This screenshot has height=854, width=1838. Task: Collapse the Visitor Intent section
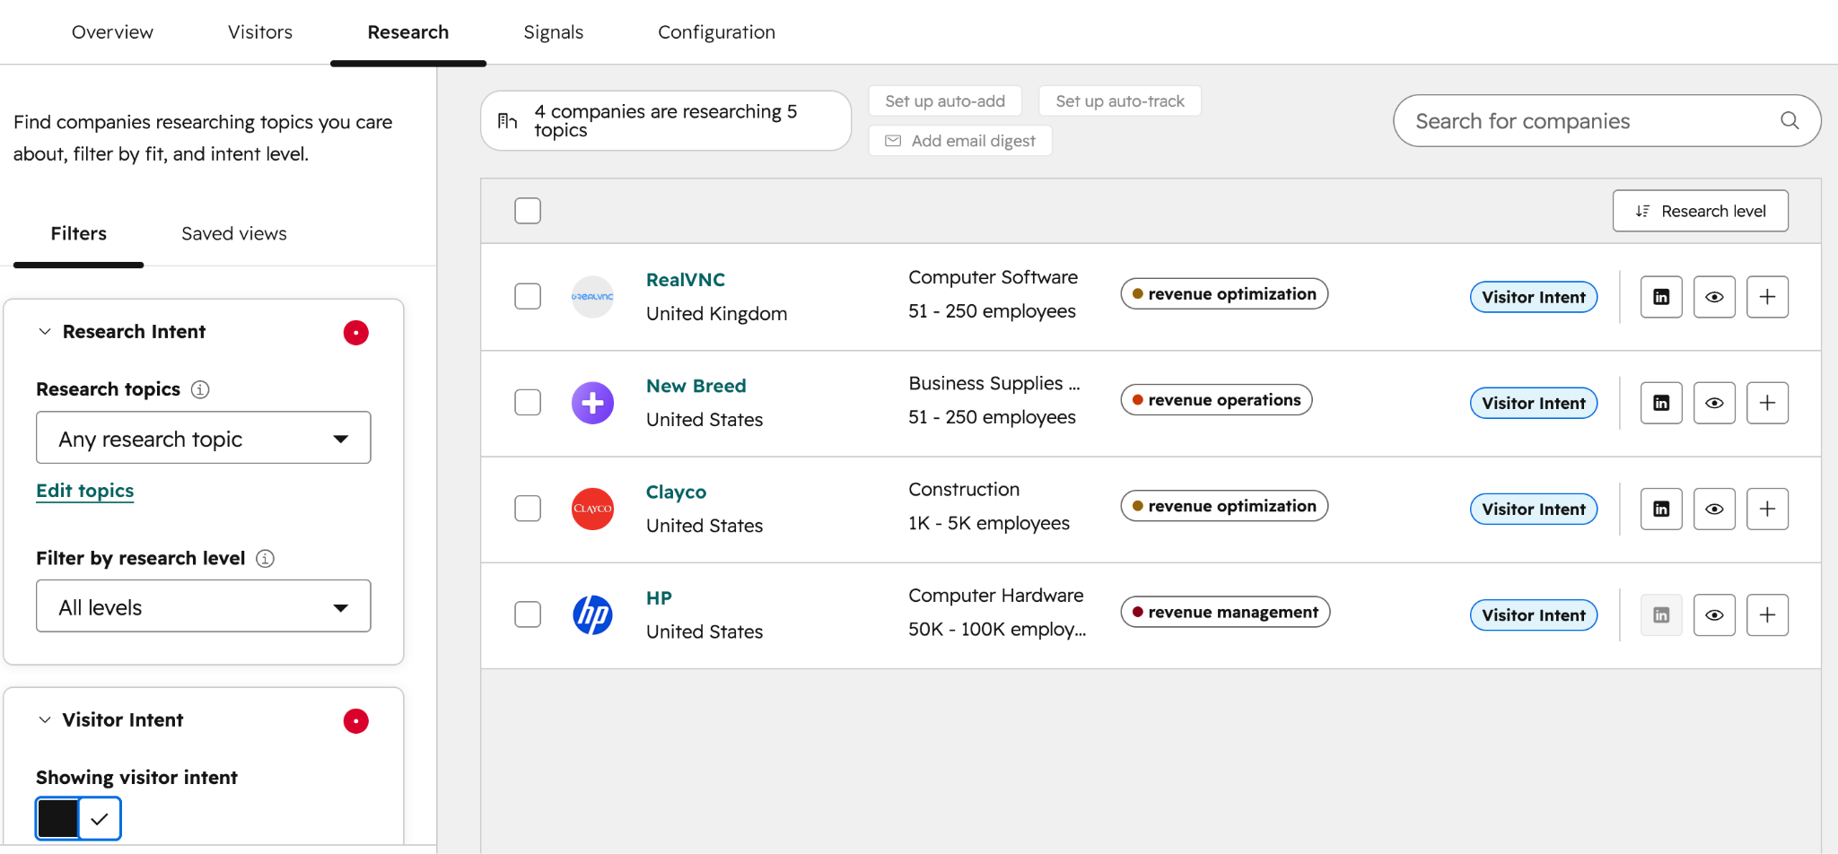[x=45, y=720]
